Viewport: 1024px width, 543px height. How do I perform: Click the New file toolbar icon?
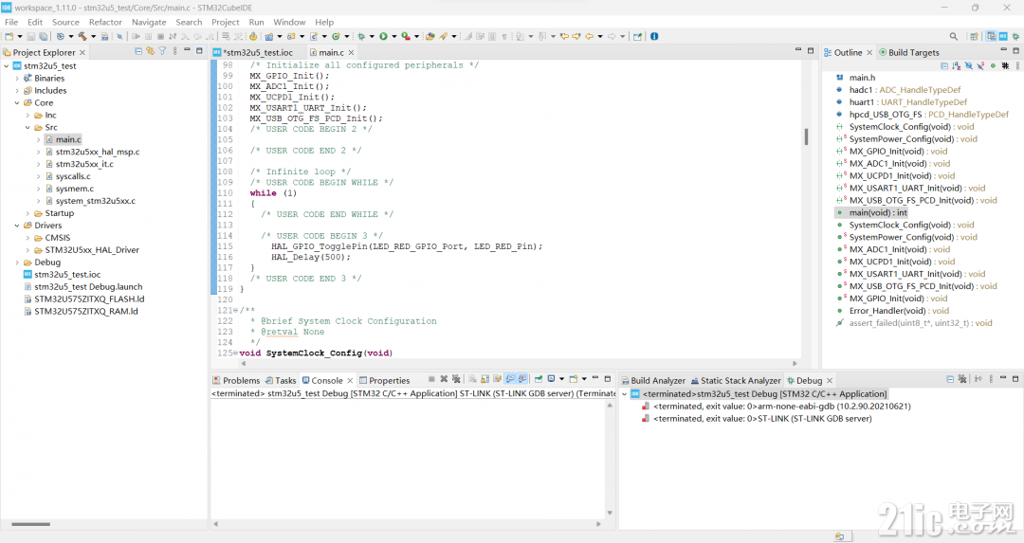click(x=9, y=37)
